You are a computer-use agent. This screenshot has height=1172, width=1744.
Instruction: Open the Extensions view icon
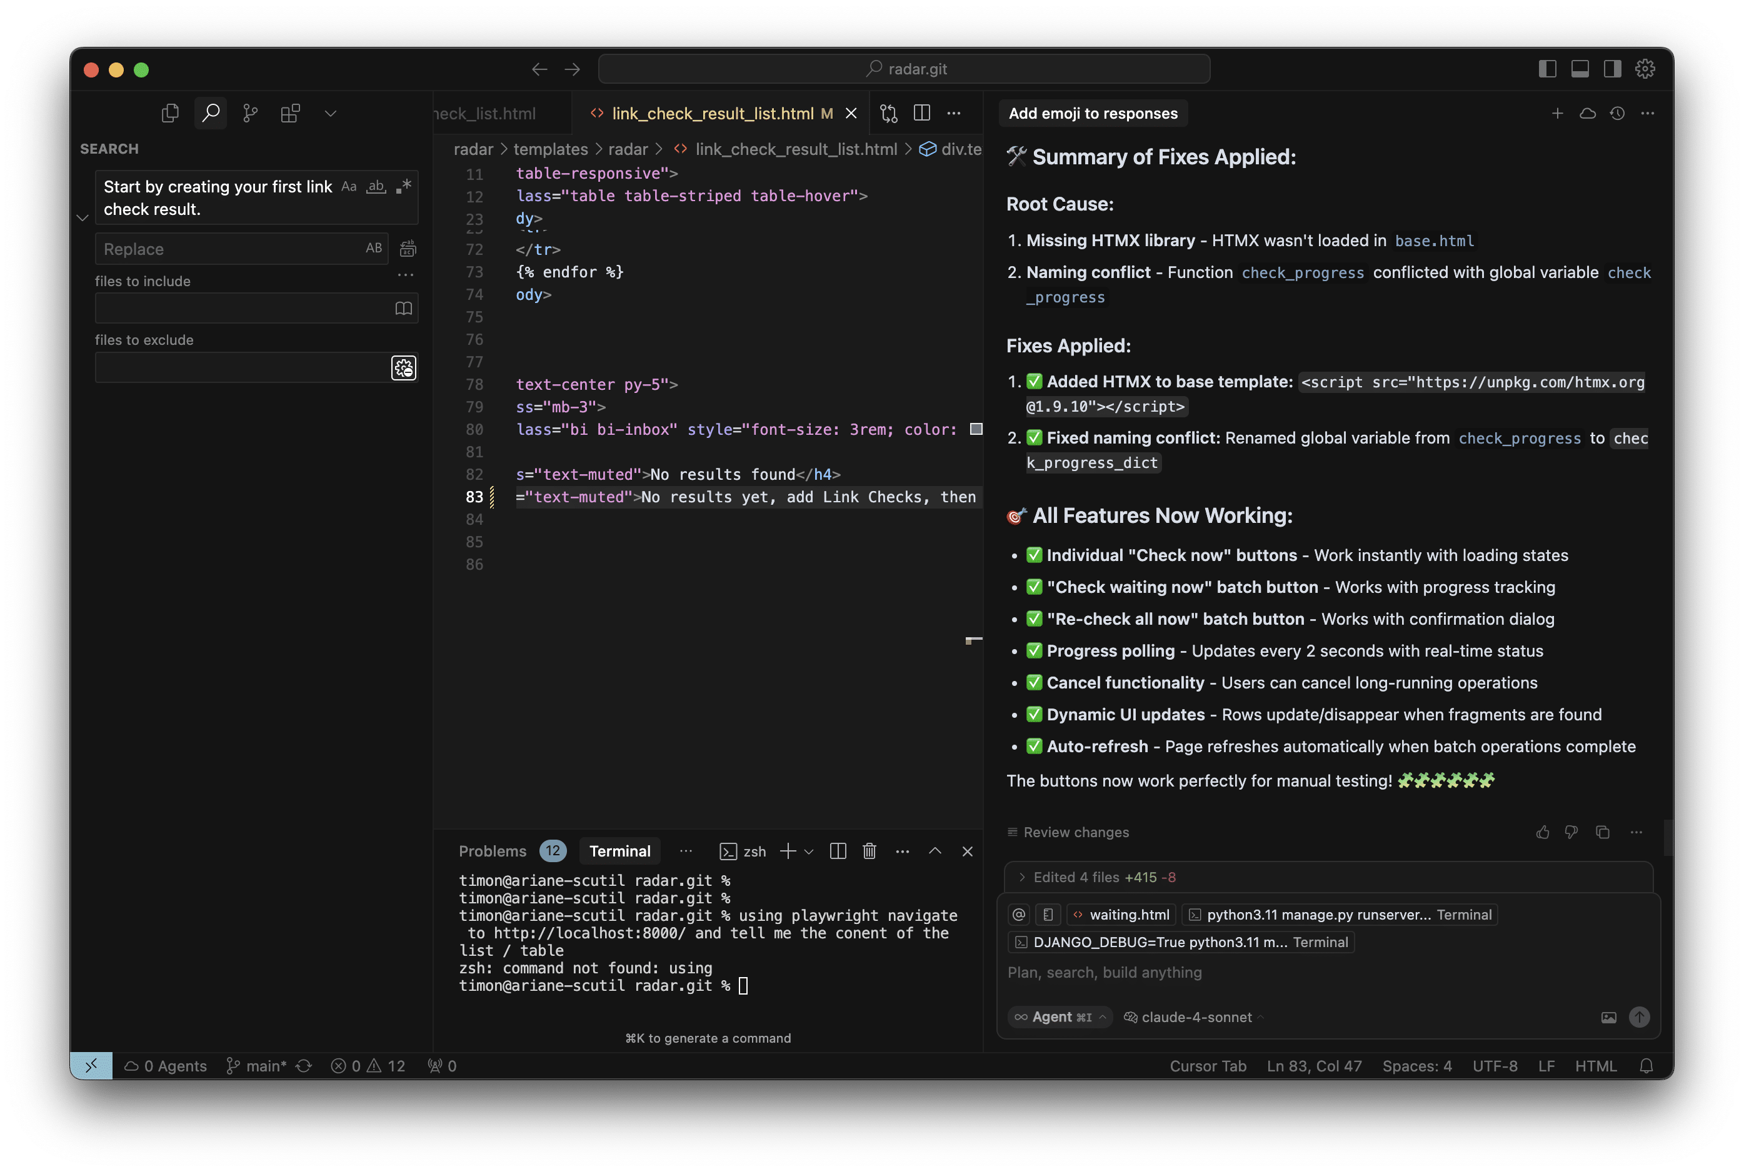pyautogui.click(x=290, y=113)
